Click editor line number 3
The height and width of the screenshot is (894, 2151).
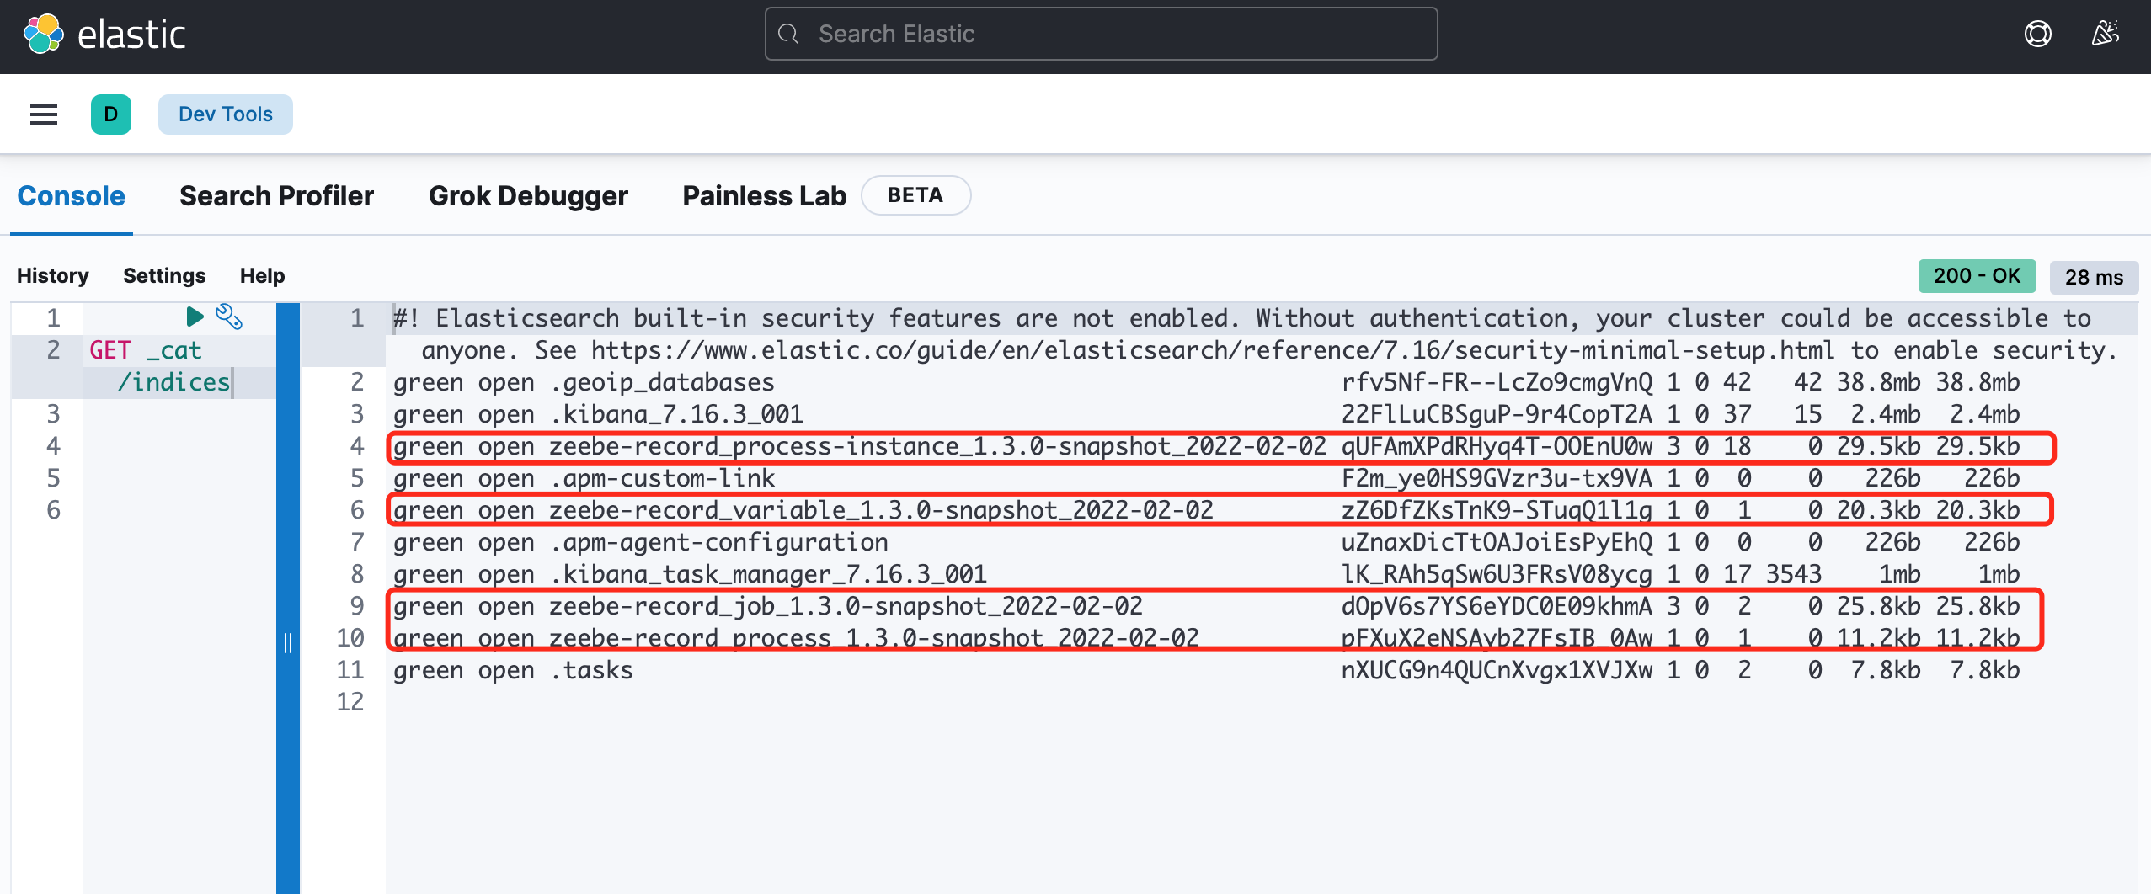click(53, 414)
